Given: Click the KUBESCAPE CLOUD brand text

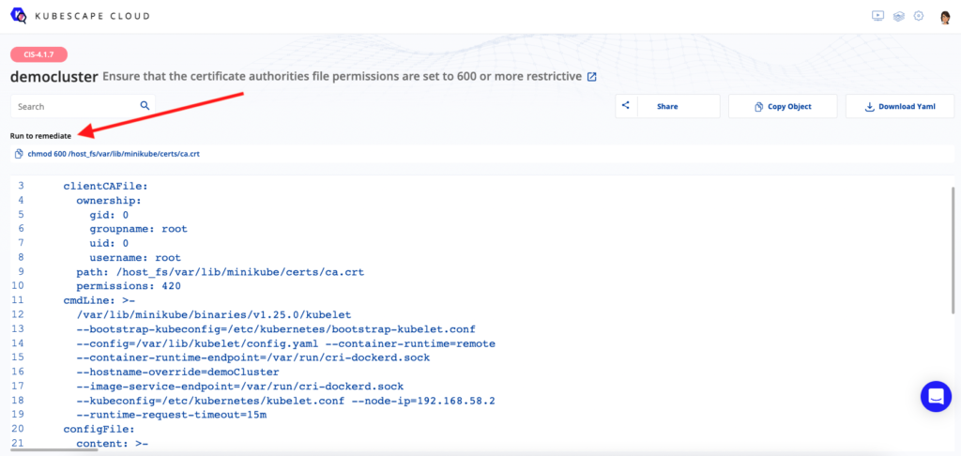Looking at the screenshot, I should click(93, 16).
